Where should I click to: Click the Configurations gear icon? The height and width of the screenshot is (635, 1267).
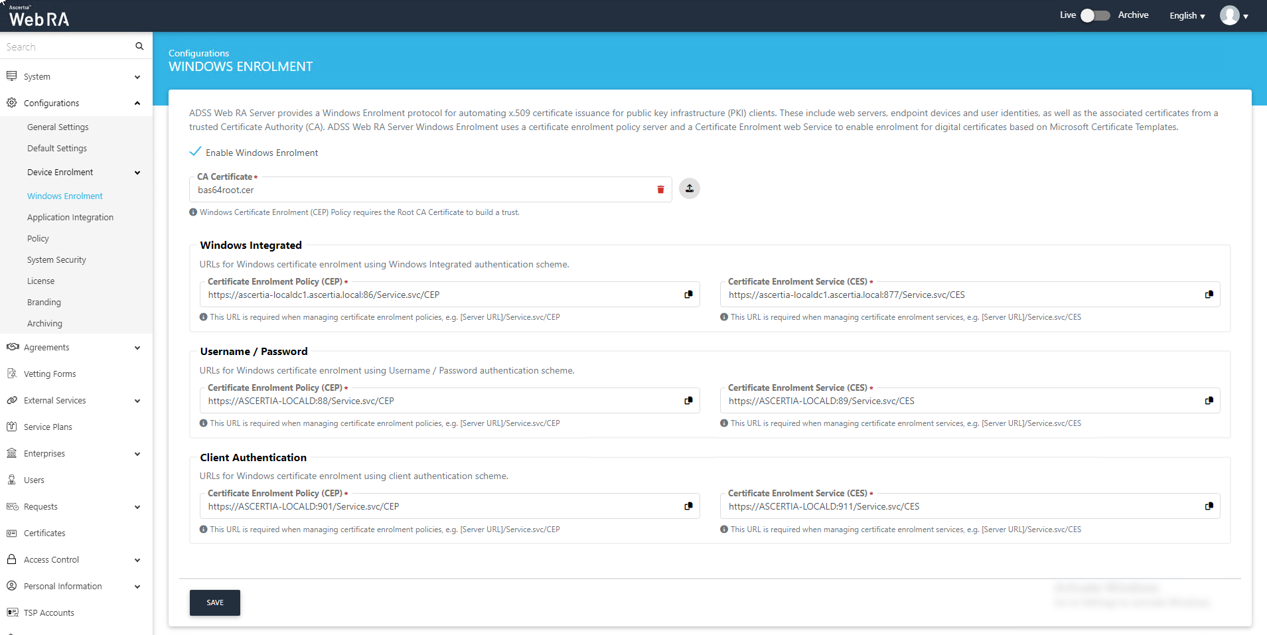(11, 103)
